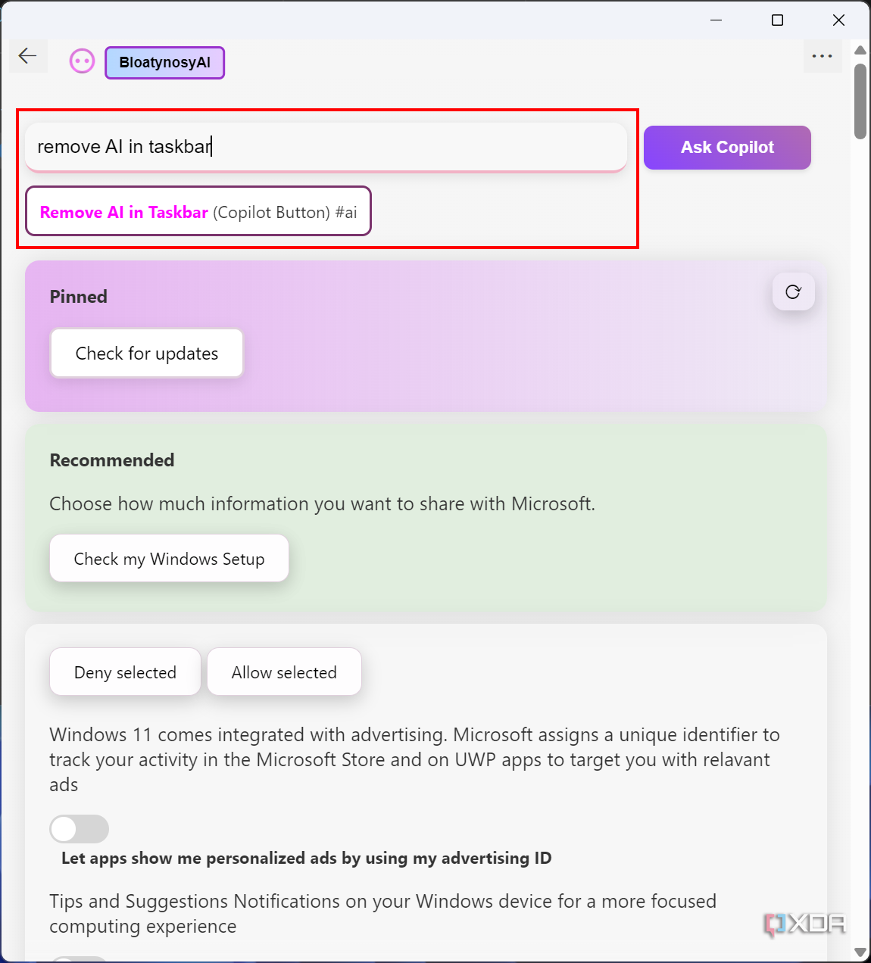
Task: Click the BloatynosyAI label chip
Action: [164, 63]
